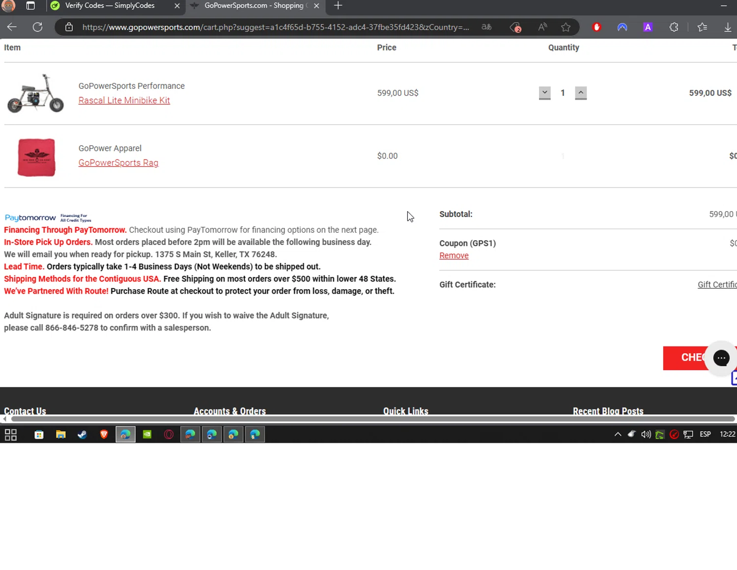737x570 pixels.
Task: Open the GoPowerSports Rag product link
Action: [118, 163]
